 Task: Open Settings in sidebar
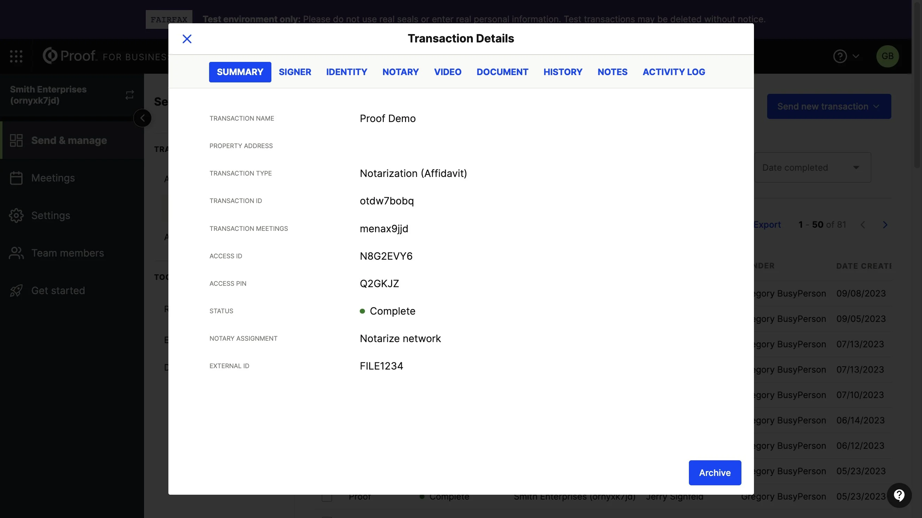point(72,215)
